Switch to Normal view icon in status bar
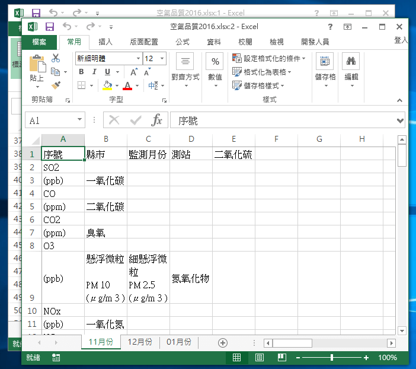 pyautogui.click(x=236, y=358)
